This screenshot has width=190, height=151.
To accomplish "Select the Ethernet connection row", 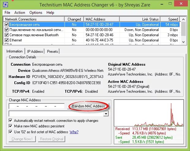I will click(x=91, y=40).
